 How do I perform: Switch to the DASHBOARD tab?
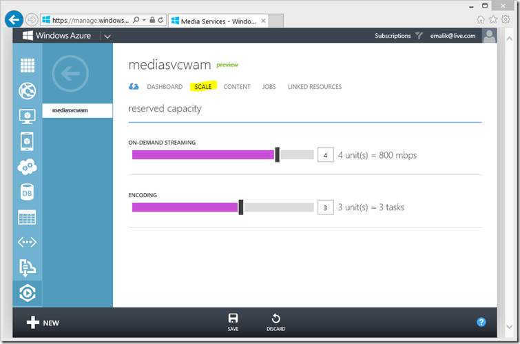[x=165, y=87]
